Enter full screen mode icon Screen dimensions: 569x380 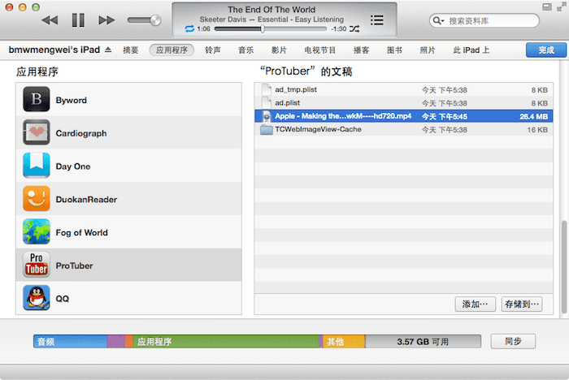pos(561,6)
